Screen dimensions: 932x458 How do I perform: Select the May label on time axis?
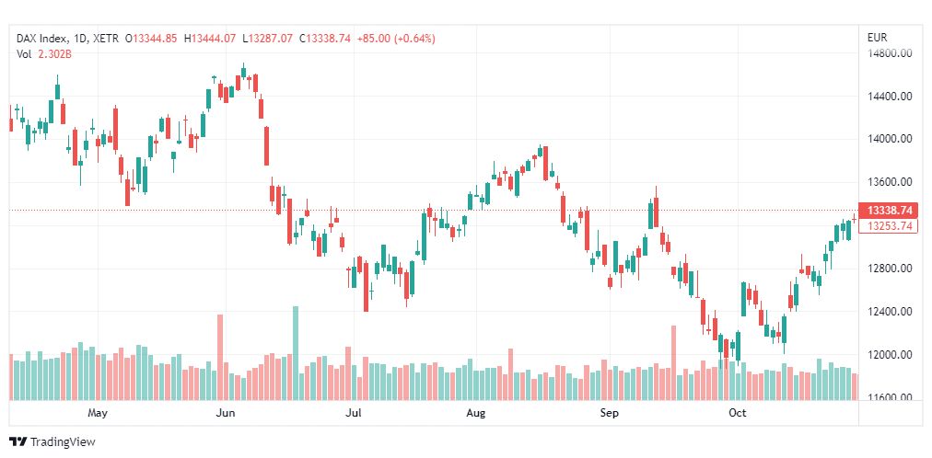pyautogui.click(x=98, y=414)
